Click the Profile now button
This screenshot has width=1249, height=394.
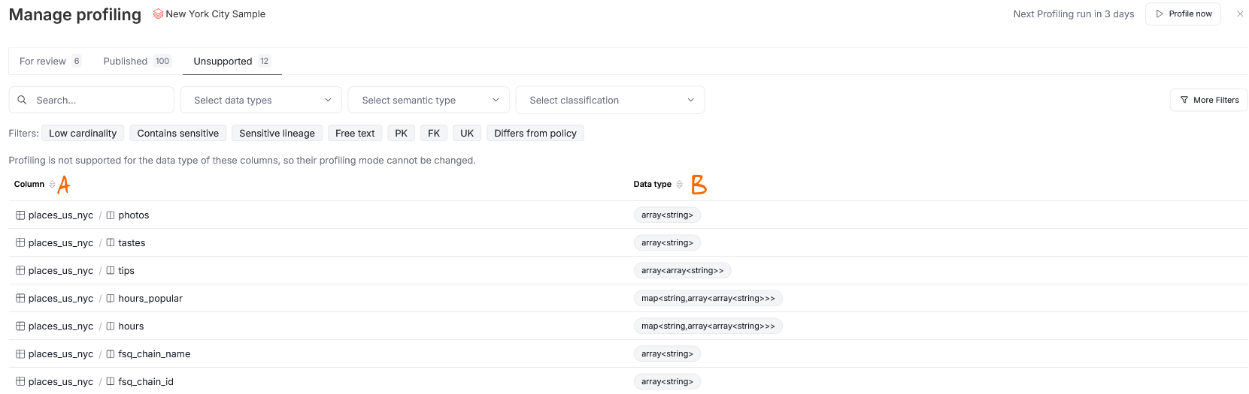click(x=1183, y=14)
